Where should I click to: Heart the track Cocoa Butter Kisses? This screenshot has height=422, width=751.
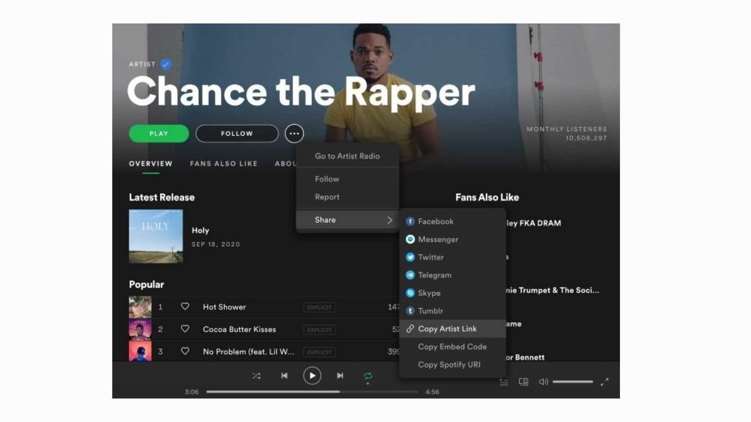pyautogui.click(x=185, y=329)
